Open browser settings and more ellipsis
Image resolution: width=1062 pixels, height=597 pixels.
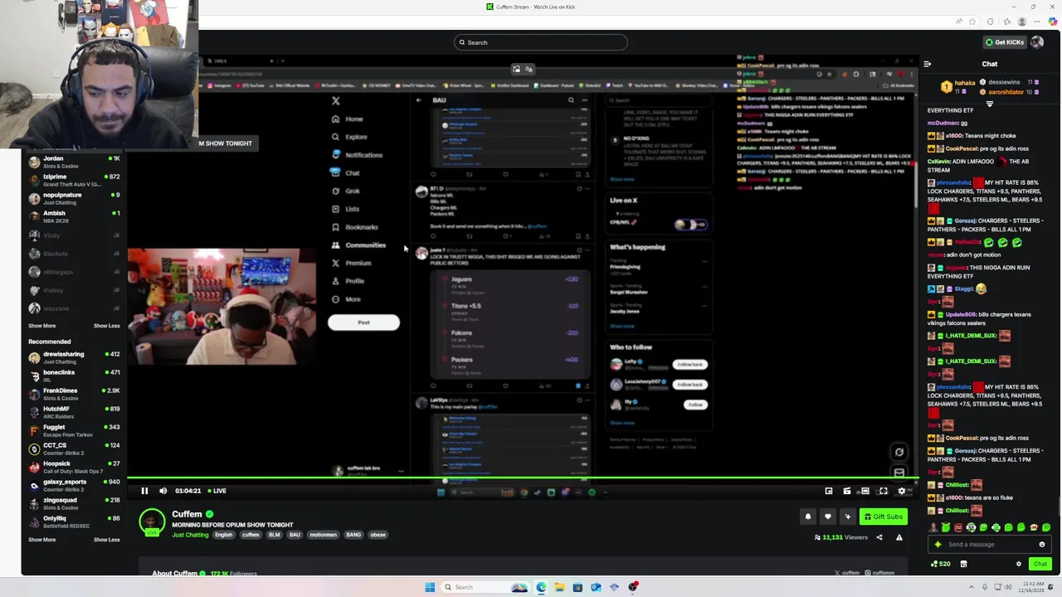tap(1035, 22)
